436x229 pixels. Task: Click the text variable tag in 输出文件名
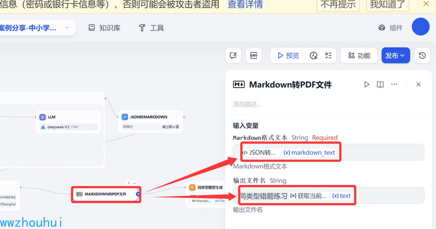(x=342, y=195)
